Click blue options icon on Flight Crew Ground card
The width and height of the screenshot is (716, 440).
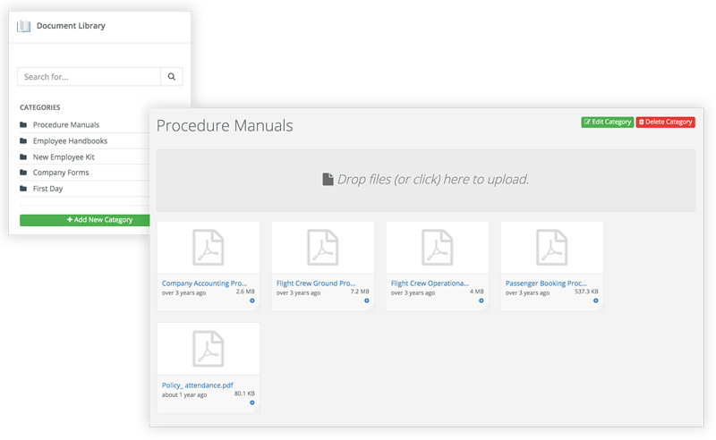pyautogui.click(x=367, y=300)
